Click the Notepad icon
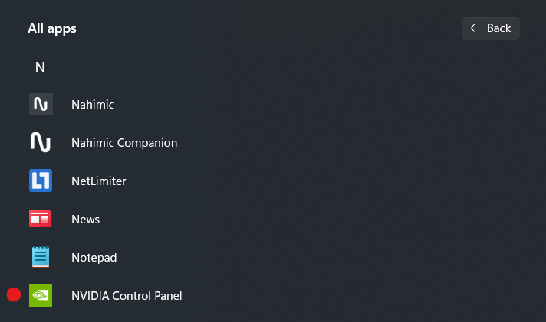This screenshot has height=322, width=546. click(41, 257)
